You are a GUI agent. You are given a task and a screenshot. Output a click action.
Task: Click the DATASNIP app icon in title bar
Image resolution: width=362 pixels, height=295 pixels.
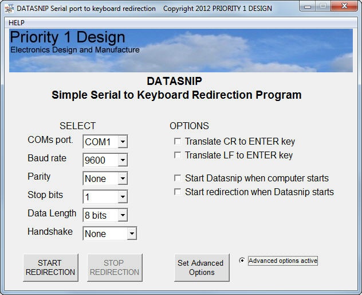(x=9, y=9)
